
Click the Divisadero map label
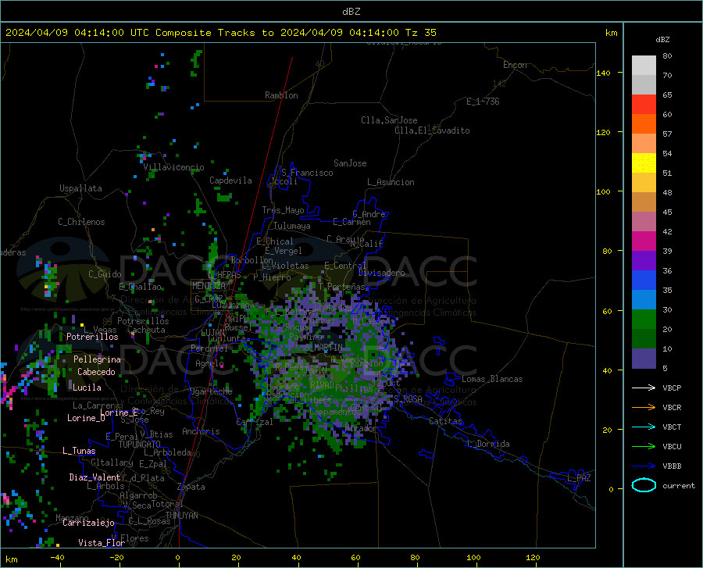(381, 273)
